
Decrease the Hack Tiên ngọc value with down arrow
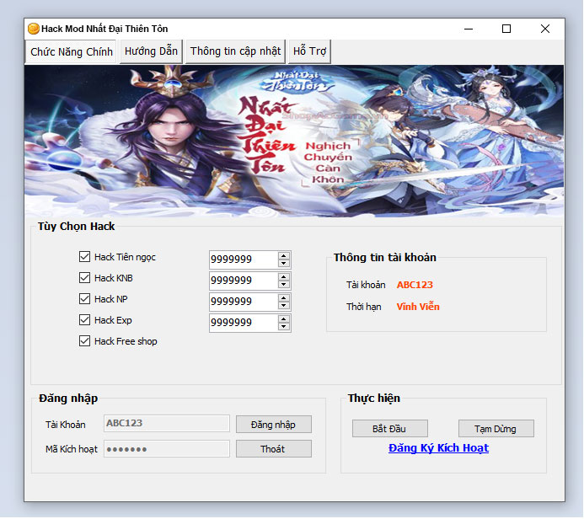284,264
